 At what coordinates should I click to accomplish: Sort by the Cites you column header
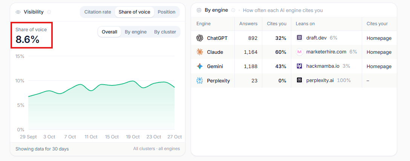[277, 24]
